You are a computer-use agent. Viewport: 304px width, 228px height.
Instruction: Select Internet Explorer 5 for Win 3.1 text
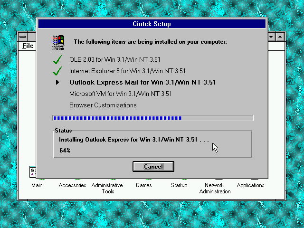(127, 71)
